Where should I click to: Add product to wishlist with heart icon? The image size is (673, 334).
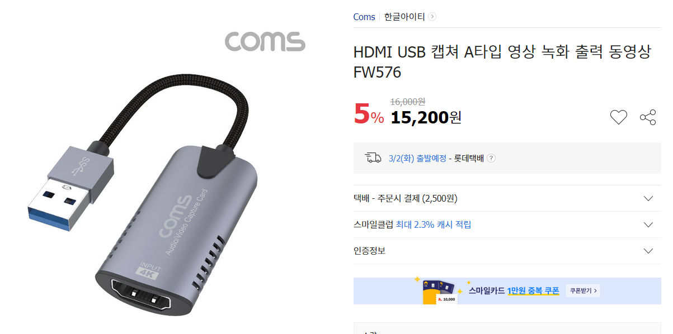(x=618, y=117)
